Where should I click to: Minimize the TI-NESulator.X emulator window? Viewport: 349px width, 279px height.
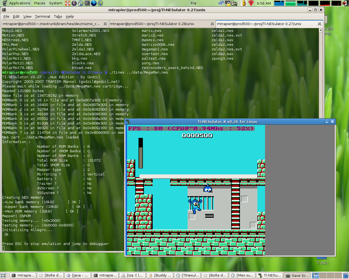point(327,122)
